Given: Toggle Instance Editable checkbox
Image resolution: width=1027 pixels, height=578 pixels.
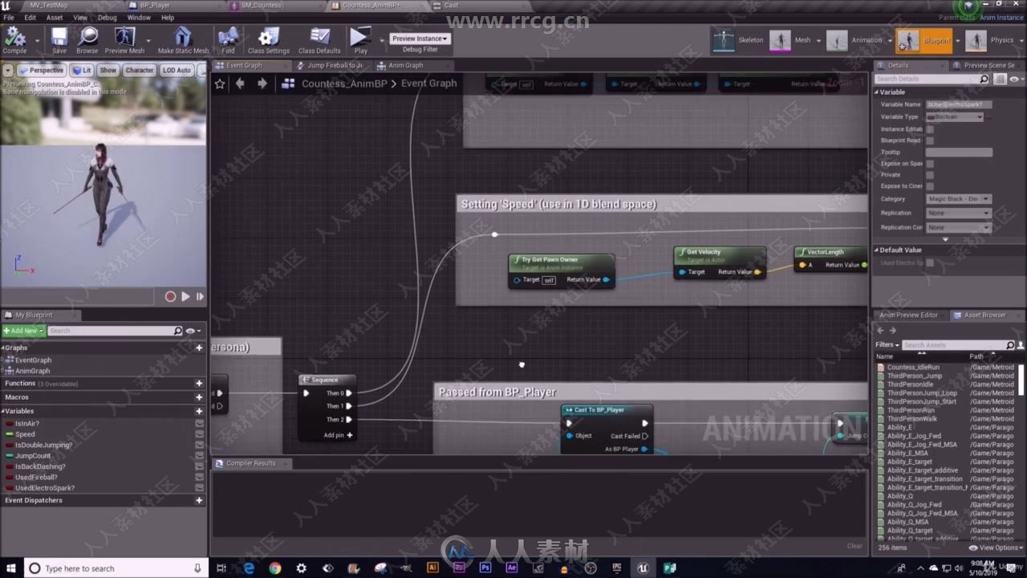Looking at the screenshot, I should point(930,128).
